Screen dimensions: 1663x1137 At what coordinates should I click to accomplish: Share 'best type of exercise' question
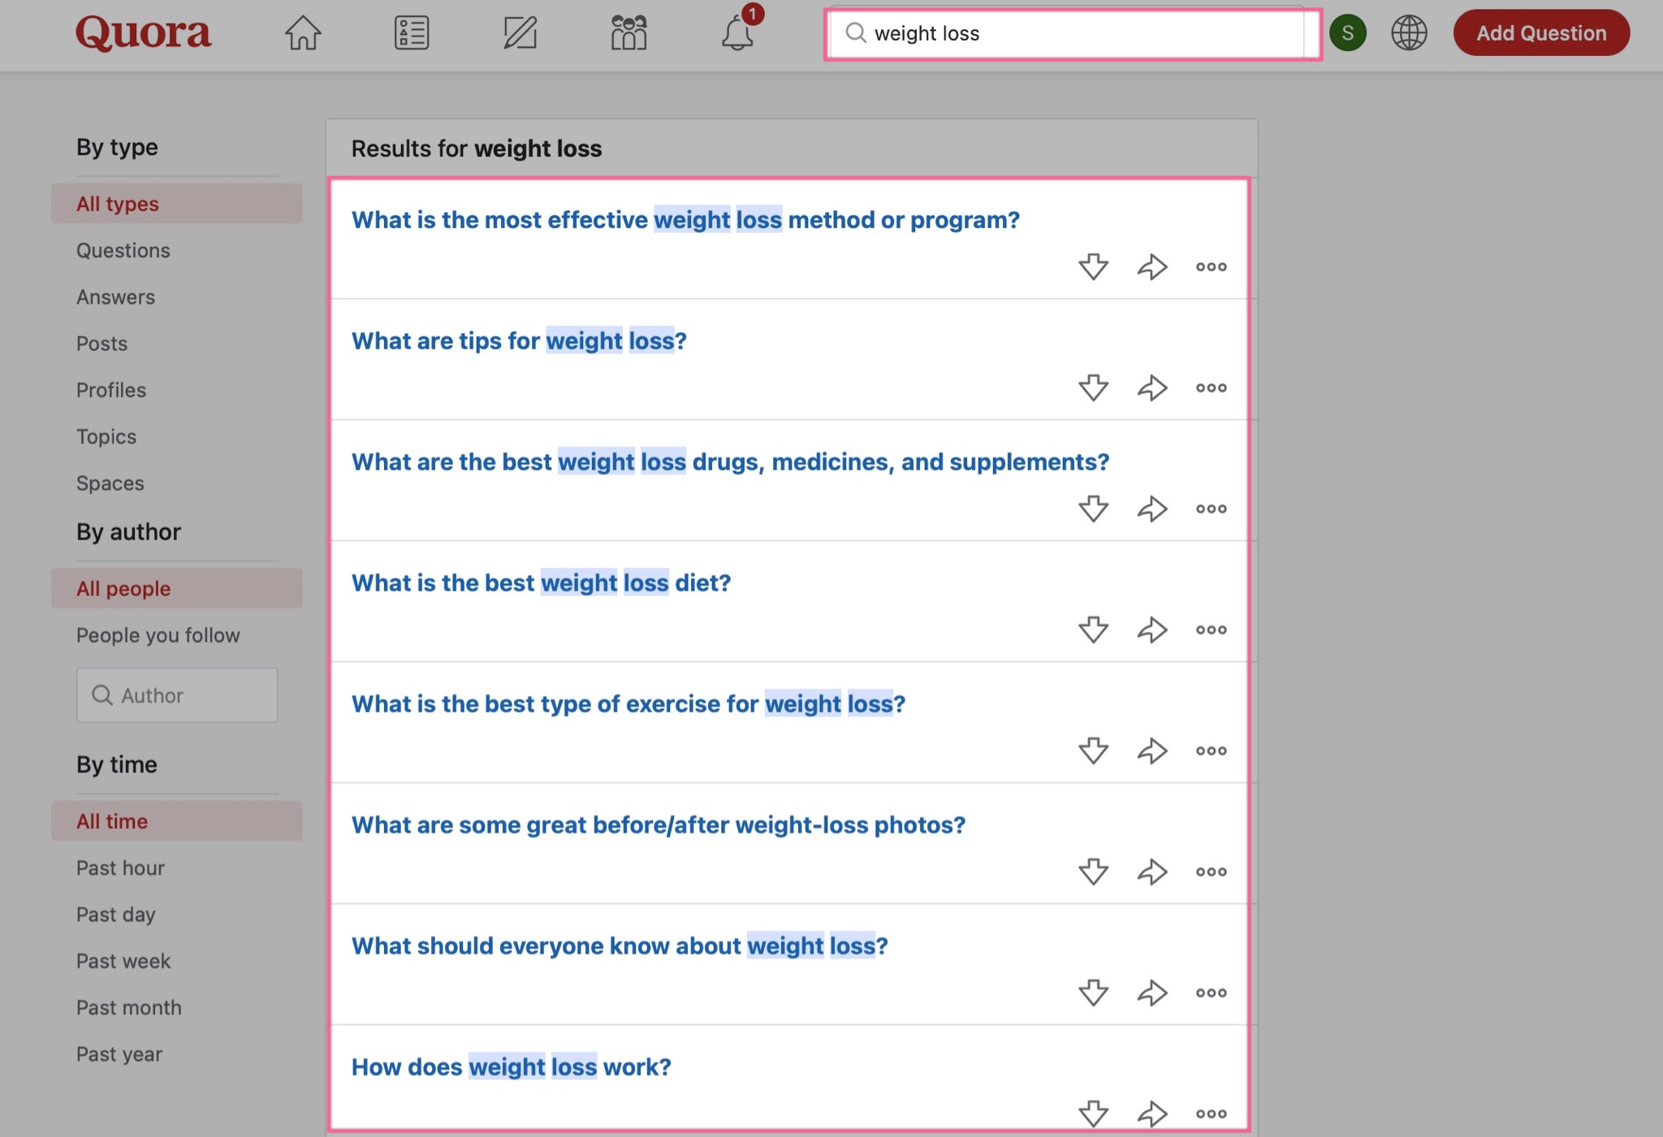pos(1152,750)
